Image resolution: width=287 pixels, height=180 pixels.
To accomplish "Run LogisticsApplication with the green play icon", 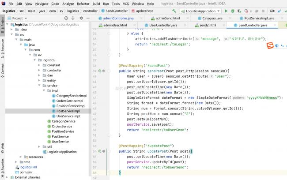I will point(227,11).
